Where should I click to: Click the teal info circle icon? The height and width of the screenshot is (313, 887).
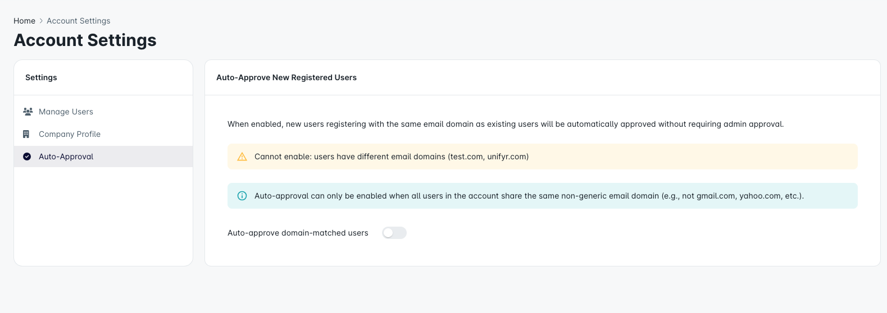[242, 196]
